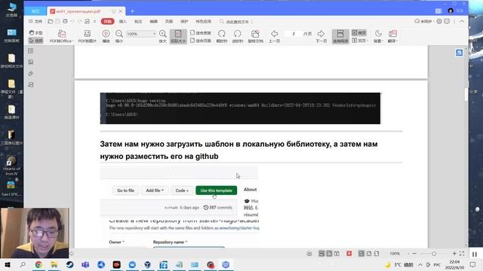Open PDF to image converter
Image resolution: width=483 pixels, height=271 pixels.
tap(88, 36)
